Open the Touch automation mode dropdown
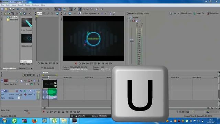 click(x=35, y=95)
